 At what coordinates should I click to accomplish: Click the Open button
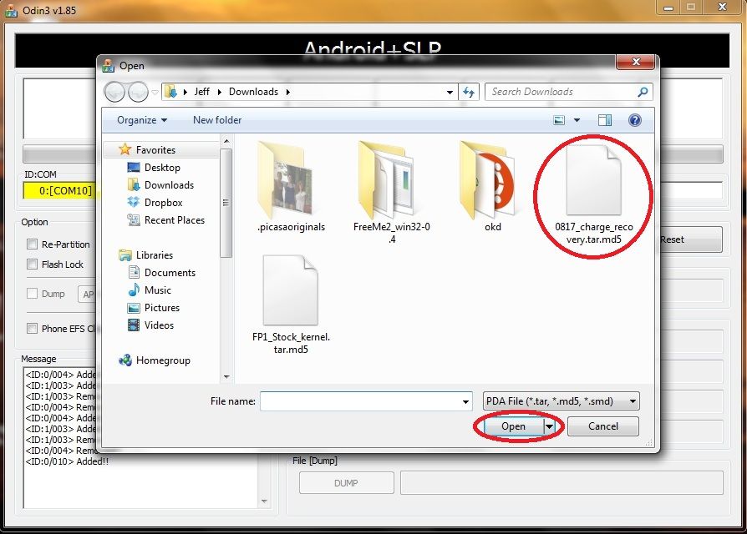513,426
